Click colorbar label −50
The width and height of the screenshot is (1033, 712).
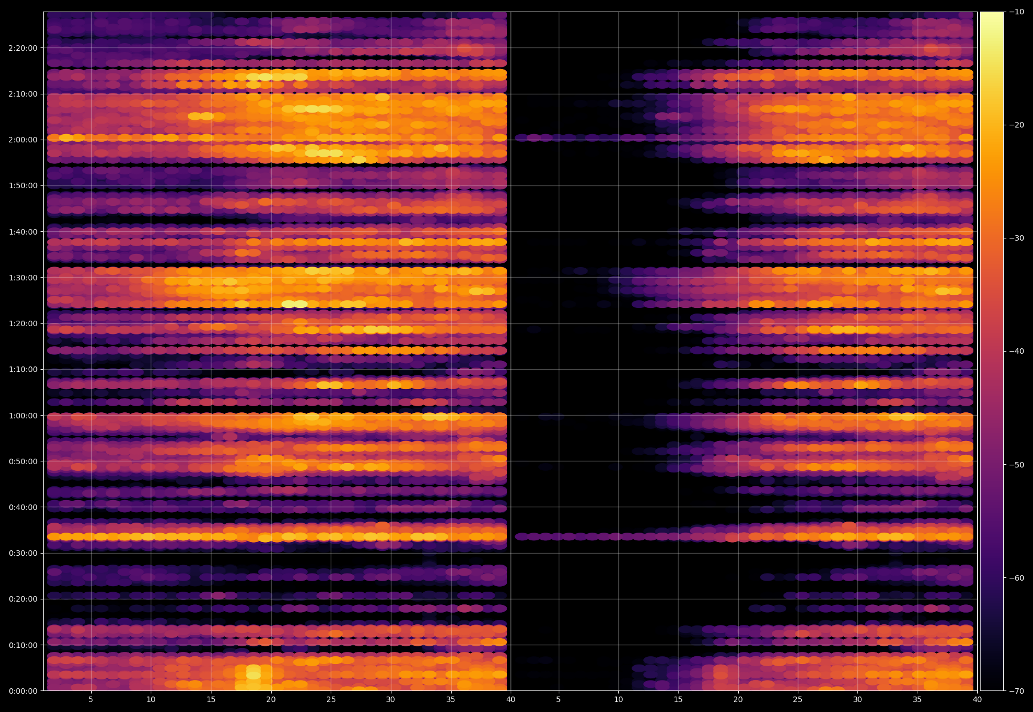tap(1016, 465)
